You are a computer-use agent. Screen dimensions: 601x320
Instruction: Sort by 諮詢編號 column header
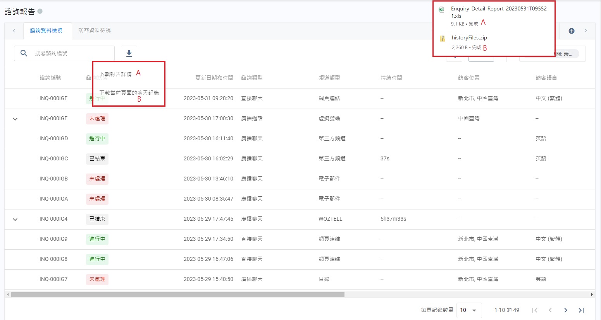50,78
